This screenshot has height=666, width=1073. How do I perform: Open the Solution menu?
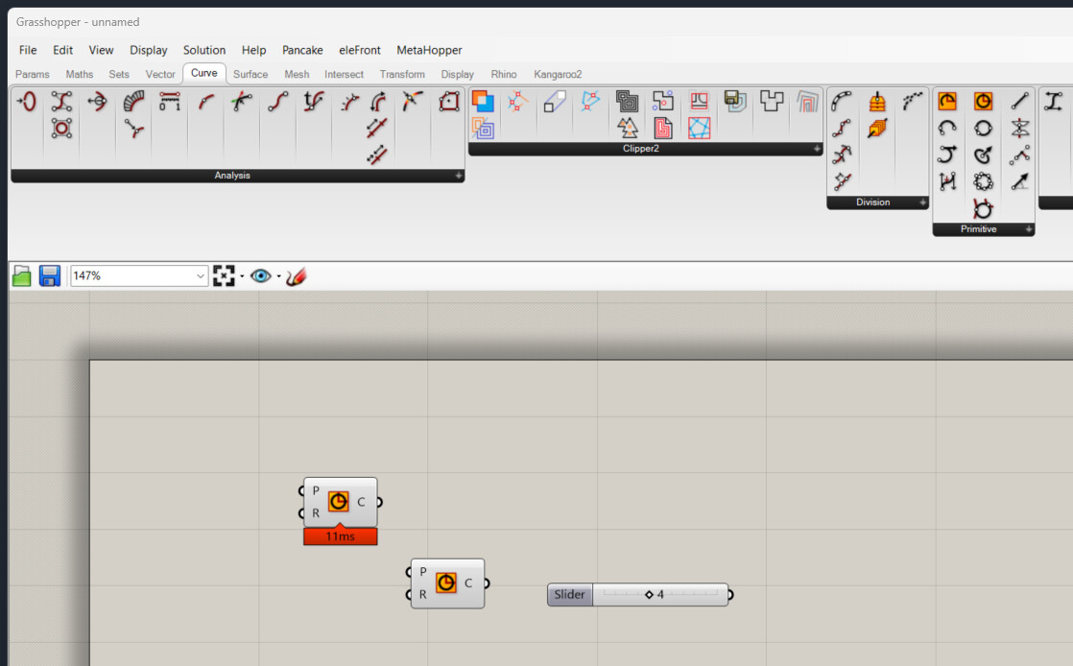tap(203, 50)
